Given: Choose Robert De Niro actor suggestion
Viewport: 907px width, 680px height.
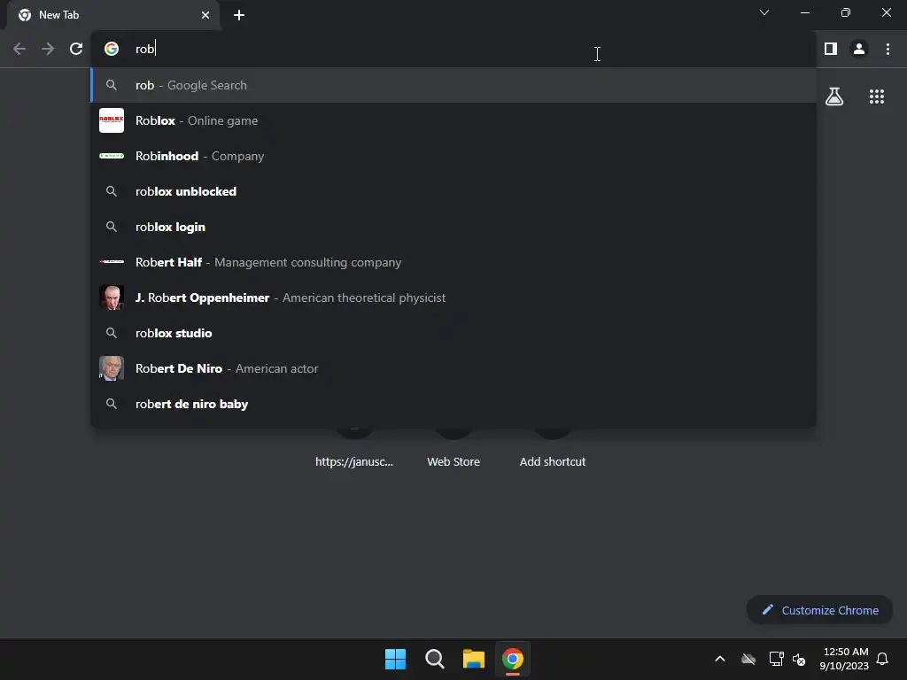Looking at the screenshot, I should coord(453,368).
